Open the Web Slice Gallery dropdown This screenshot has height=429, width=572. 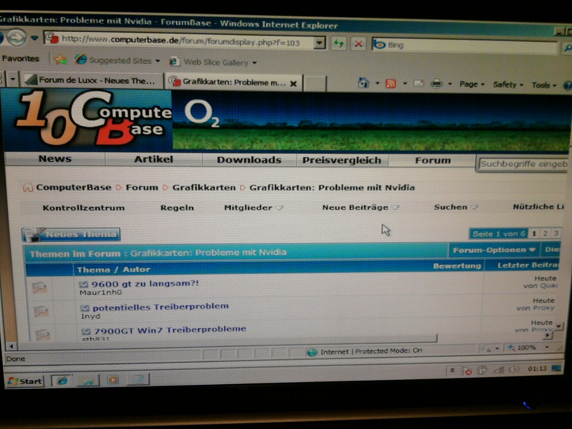[255, 63]
